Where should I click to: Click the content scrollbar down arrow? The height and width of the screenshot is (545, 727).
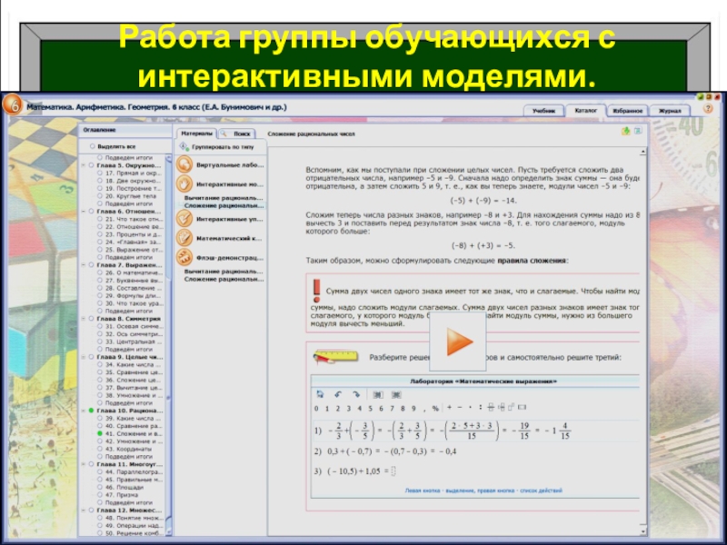tap(642, 531)
